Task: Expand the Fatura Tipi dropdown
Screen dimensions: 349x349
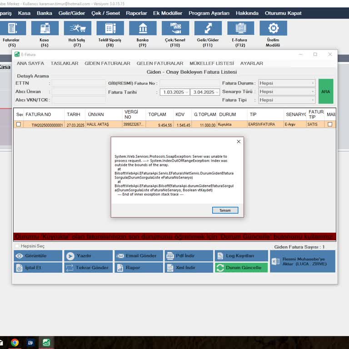Action: tap(313, 100)
